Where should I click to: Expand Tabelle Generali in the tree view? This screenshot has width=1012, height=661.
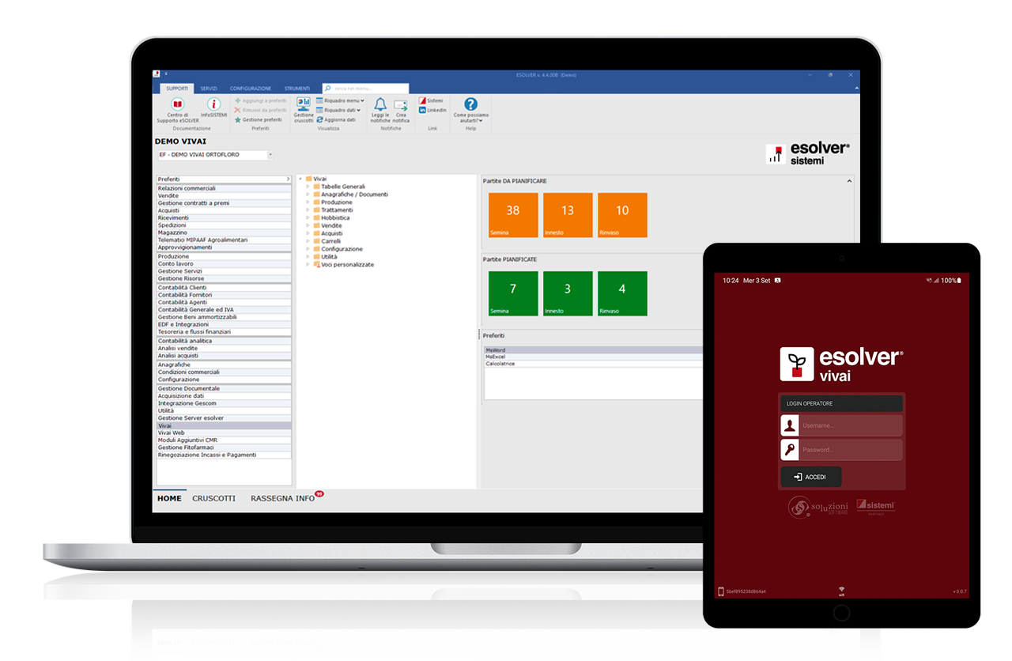(x=308, y=186)
